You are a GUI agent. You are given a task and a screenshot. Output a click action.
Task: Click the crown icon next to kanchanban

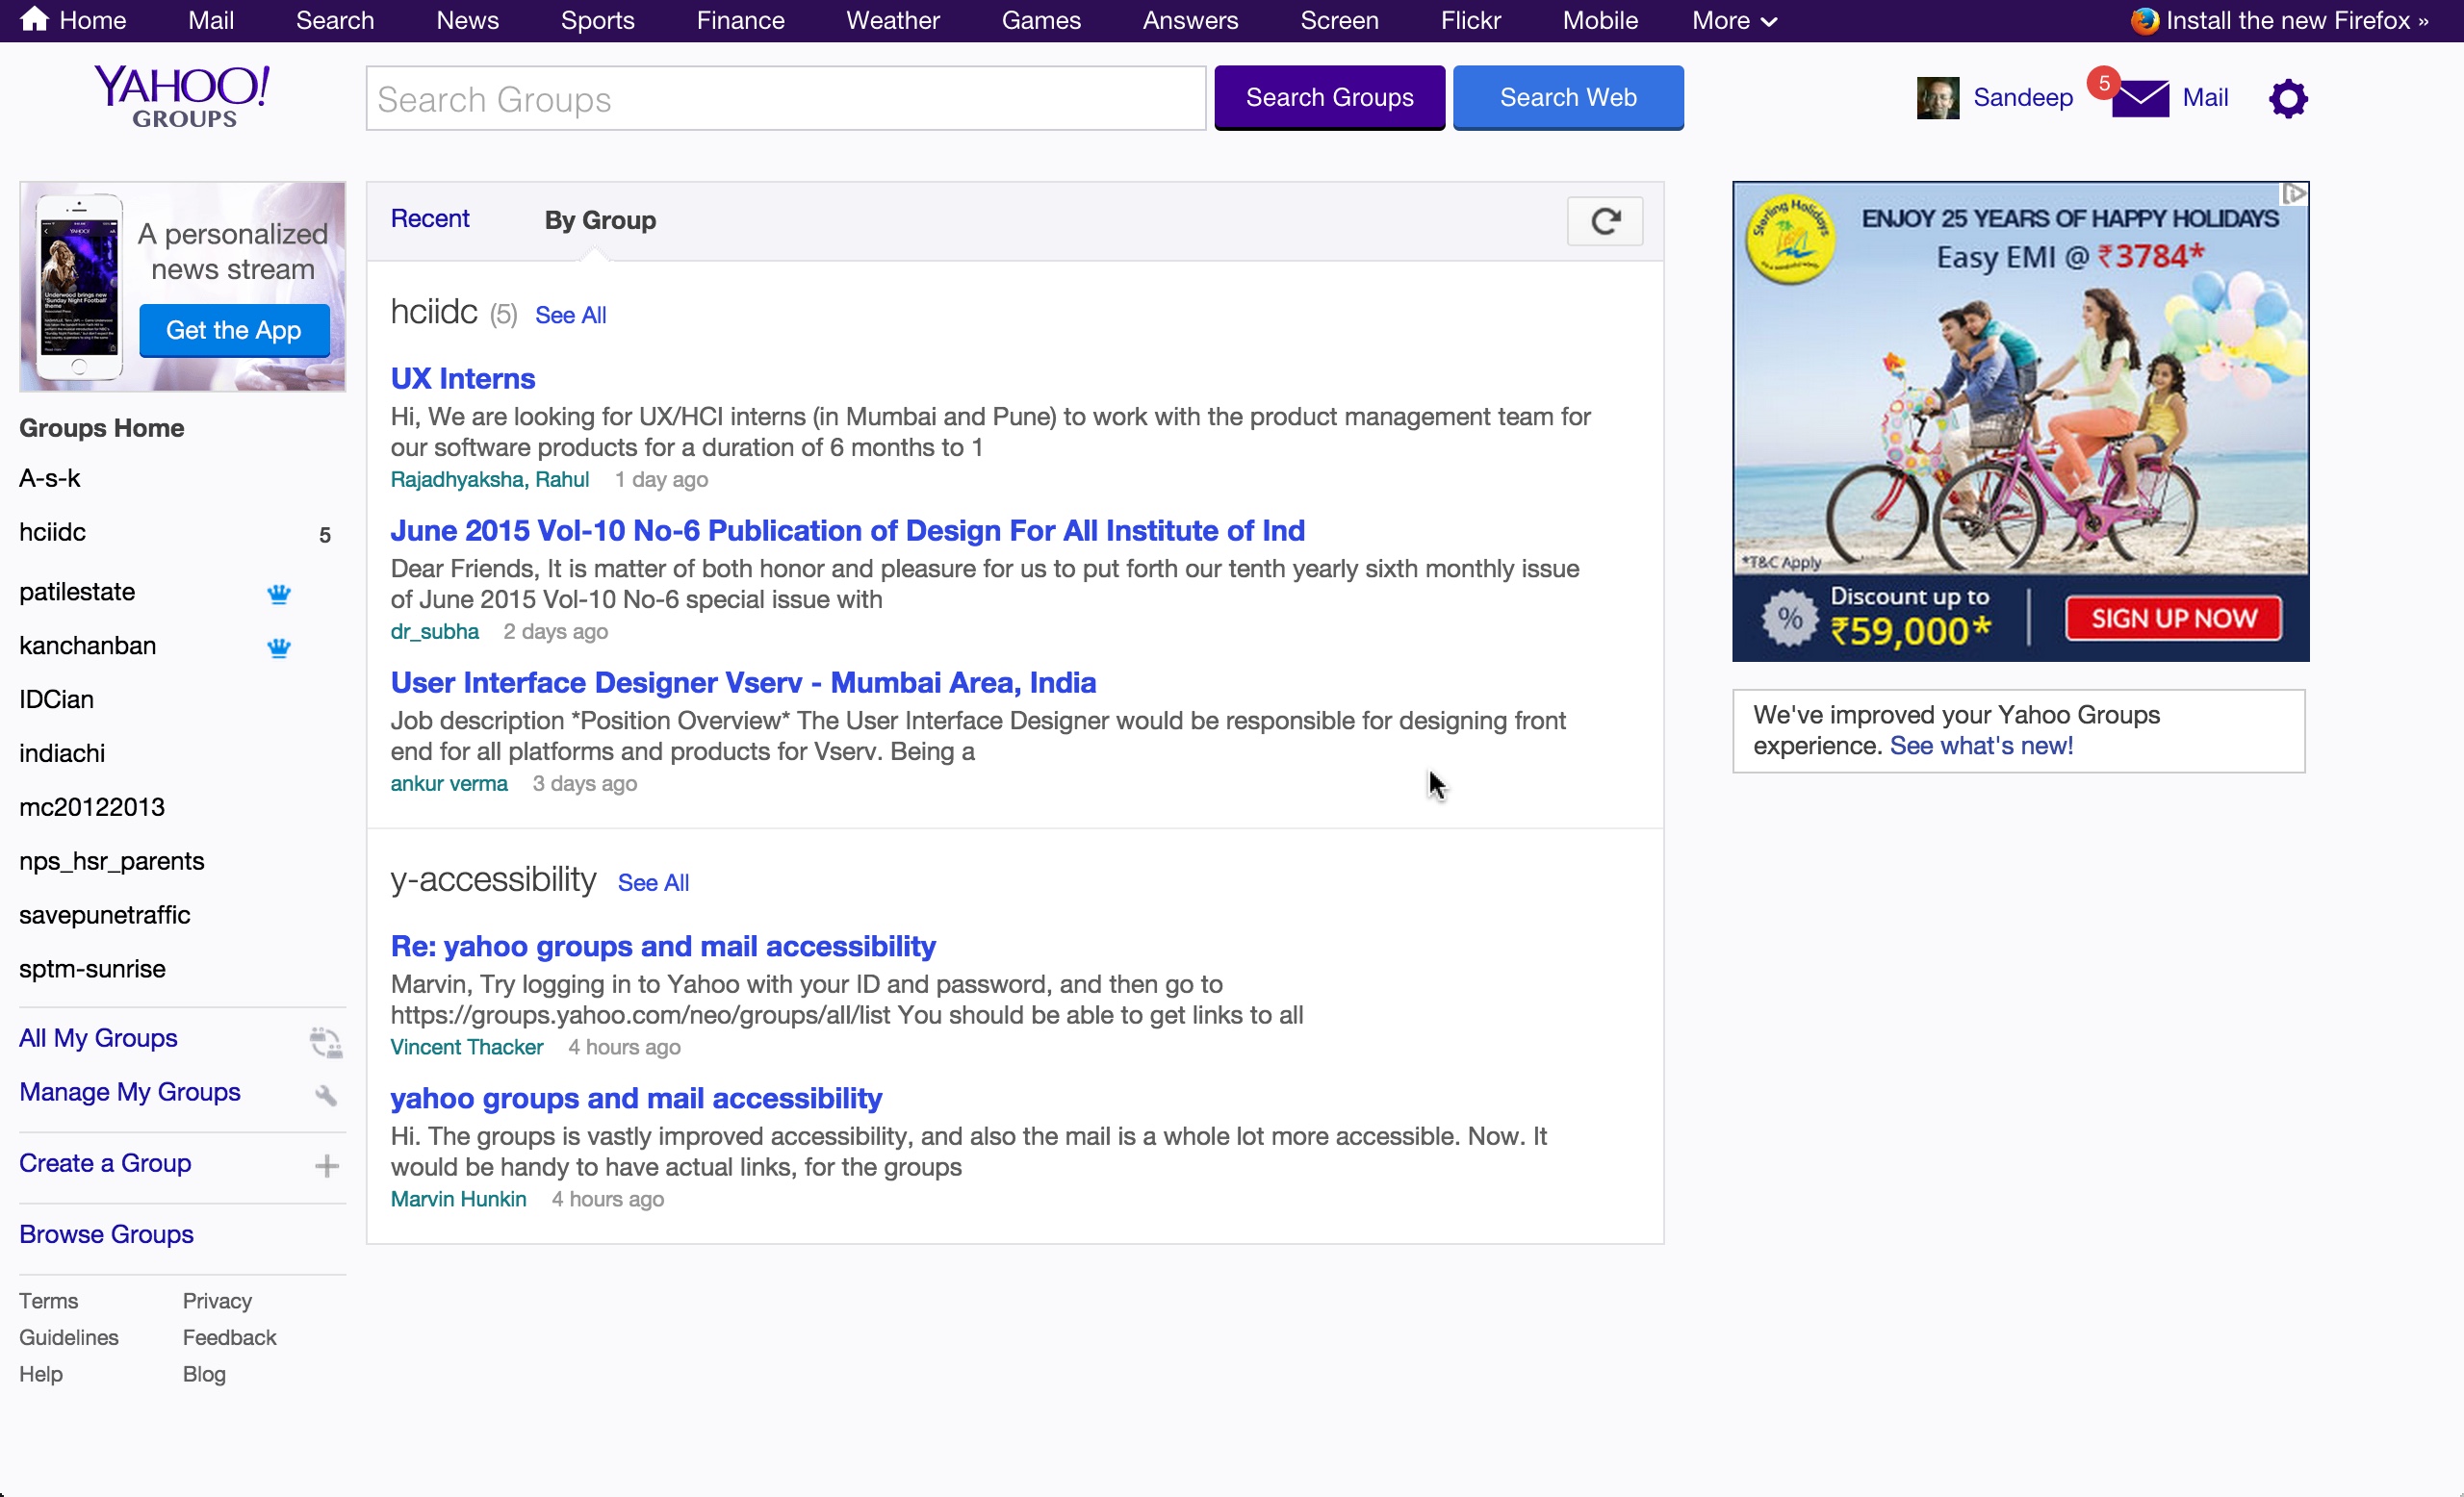click(x=279, y=647)
